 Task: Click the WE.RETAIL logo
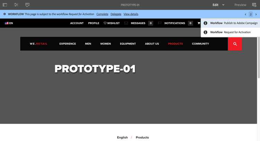click(38, 44)
